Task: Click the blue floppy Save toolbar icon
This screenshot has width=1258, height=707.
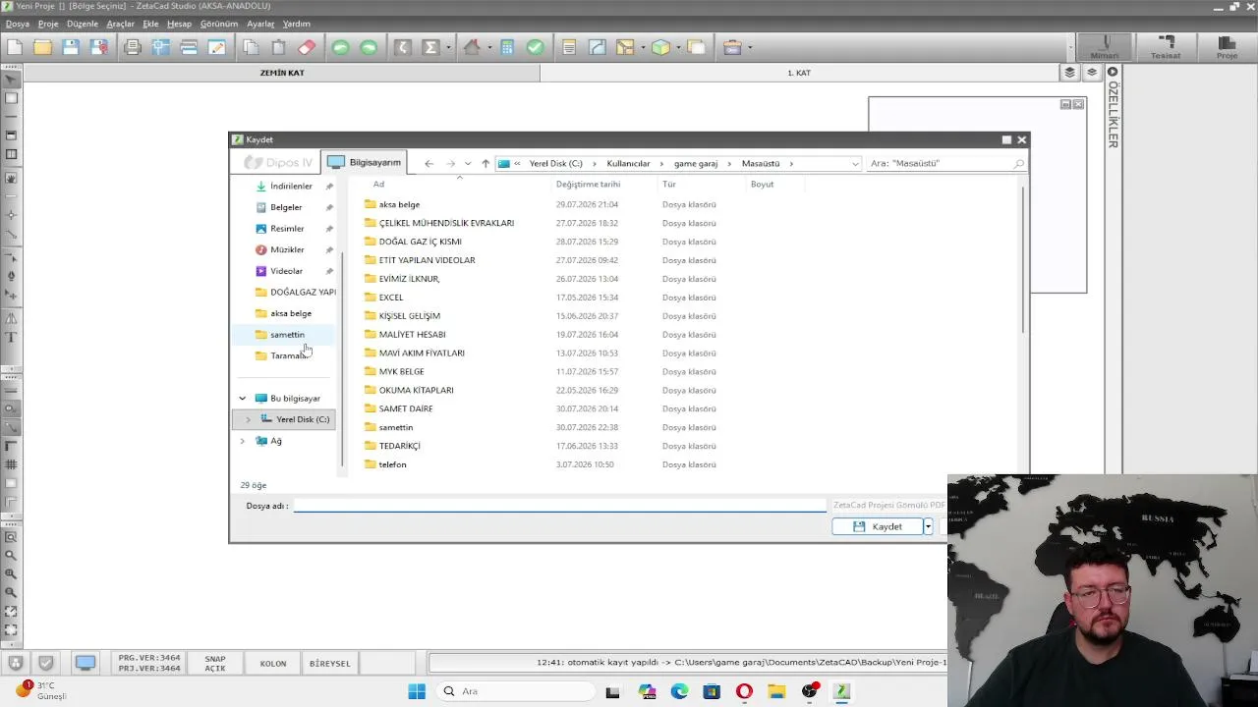Action: (71, 47)
